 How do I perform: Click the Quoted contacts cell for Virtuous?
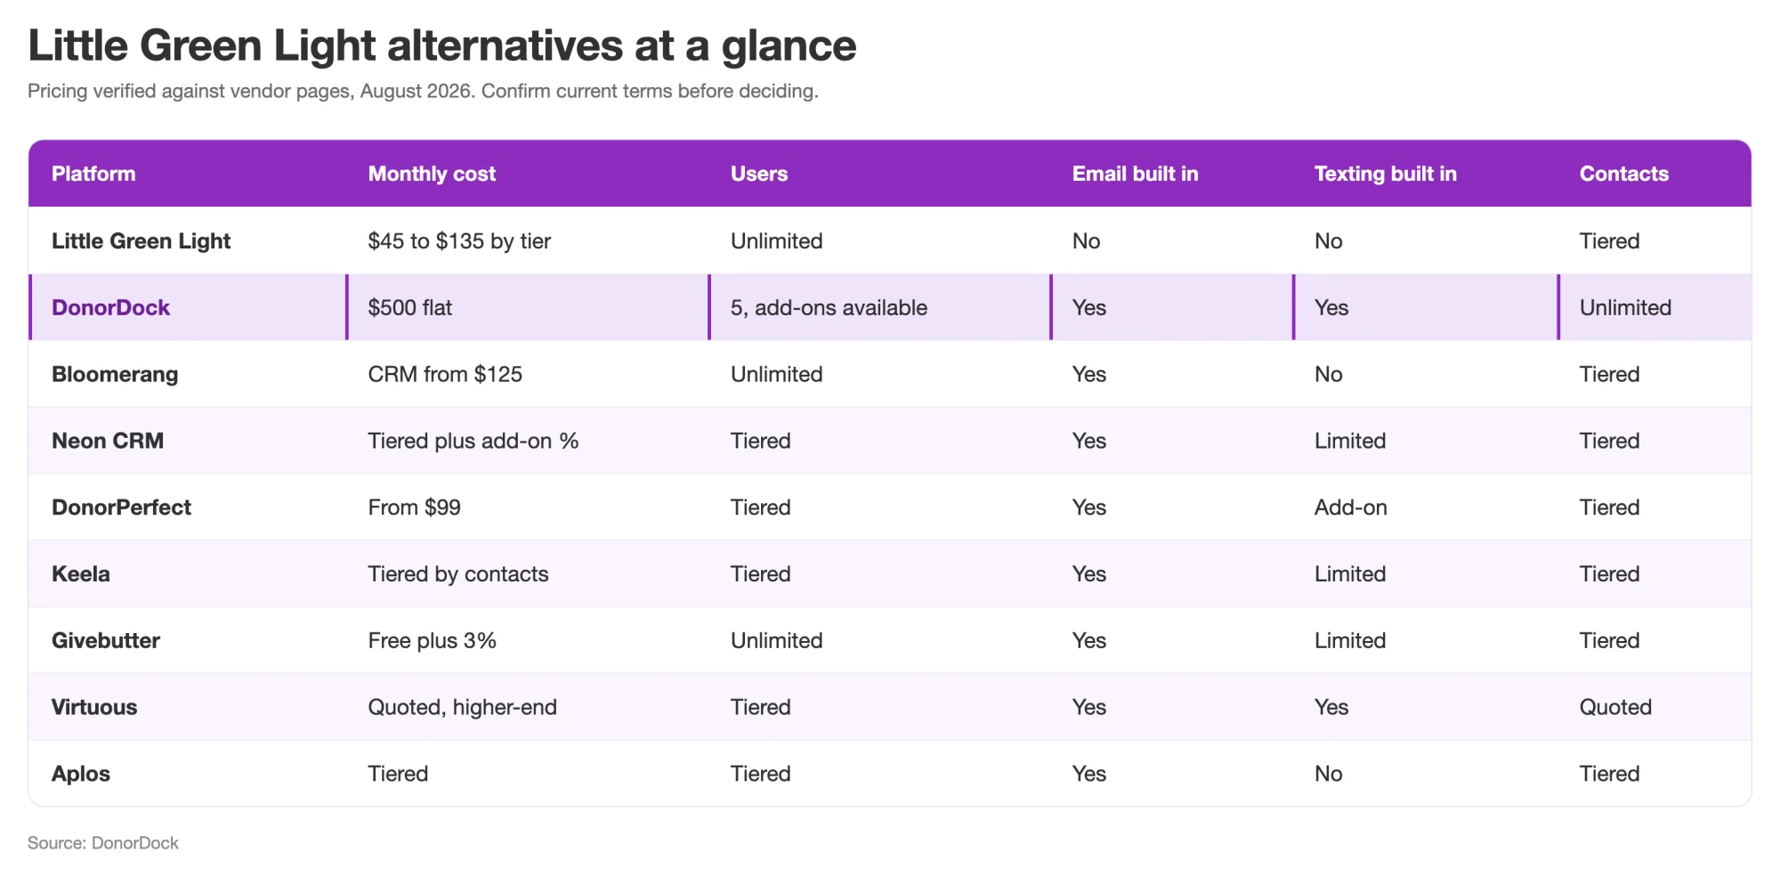1615,707
